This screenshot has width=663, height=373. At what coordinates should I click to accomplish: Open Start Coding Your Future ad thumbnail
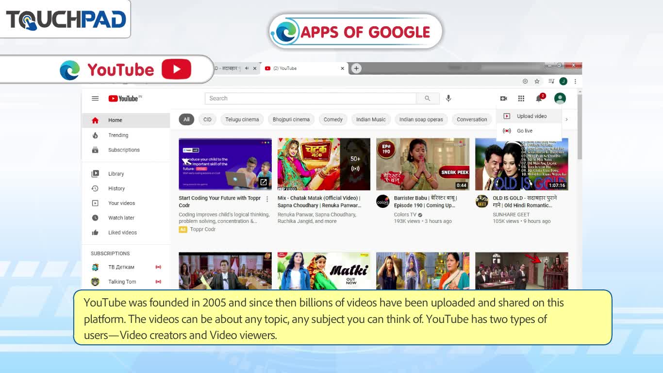click(225, 164)
